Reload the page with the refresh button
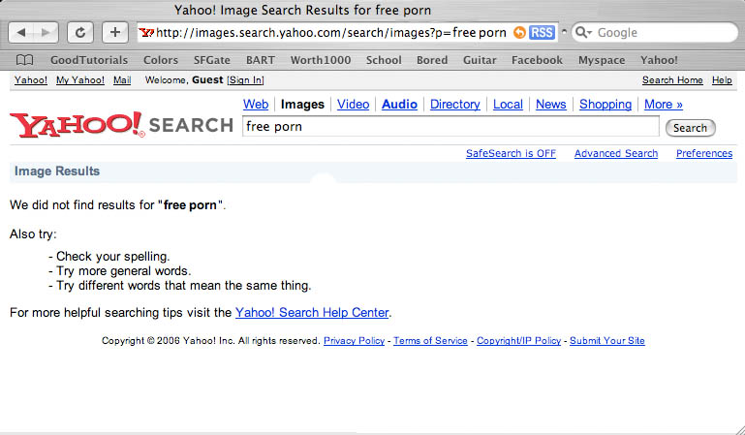Screen dimensions: 745x435 pyautogui.click(x=80, y=32)
